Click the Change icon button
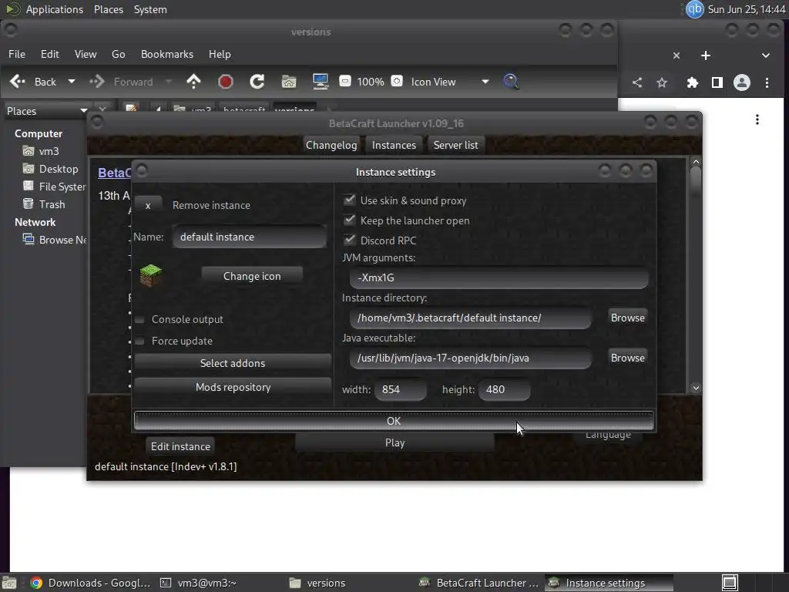This screenshot has height=592, width=789. point(252,276)
